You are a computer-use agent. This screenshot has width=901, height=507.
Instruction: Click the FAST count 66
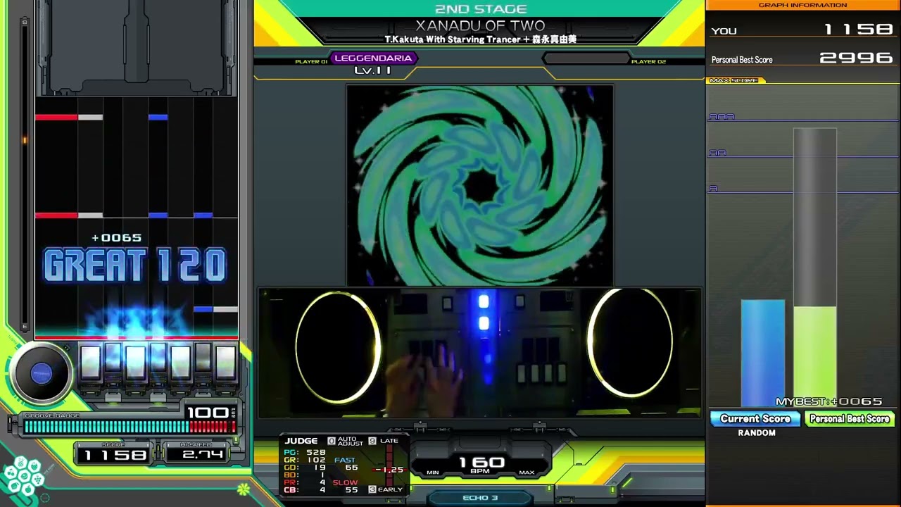351,468
